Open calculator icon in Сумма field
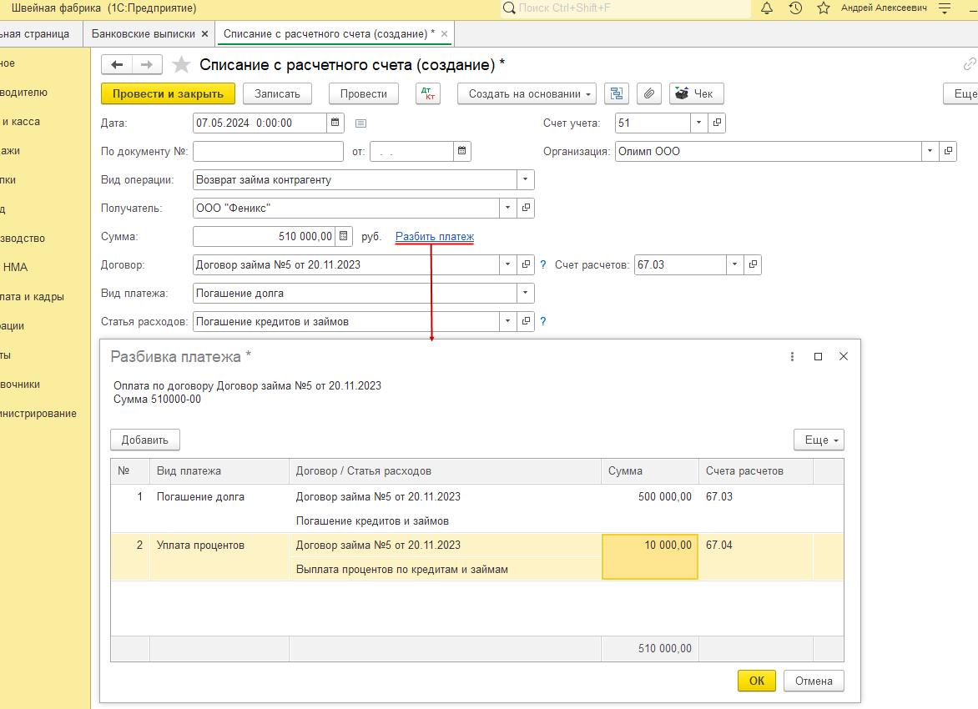This screenshot has height=709, width=978. [343, 236]
